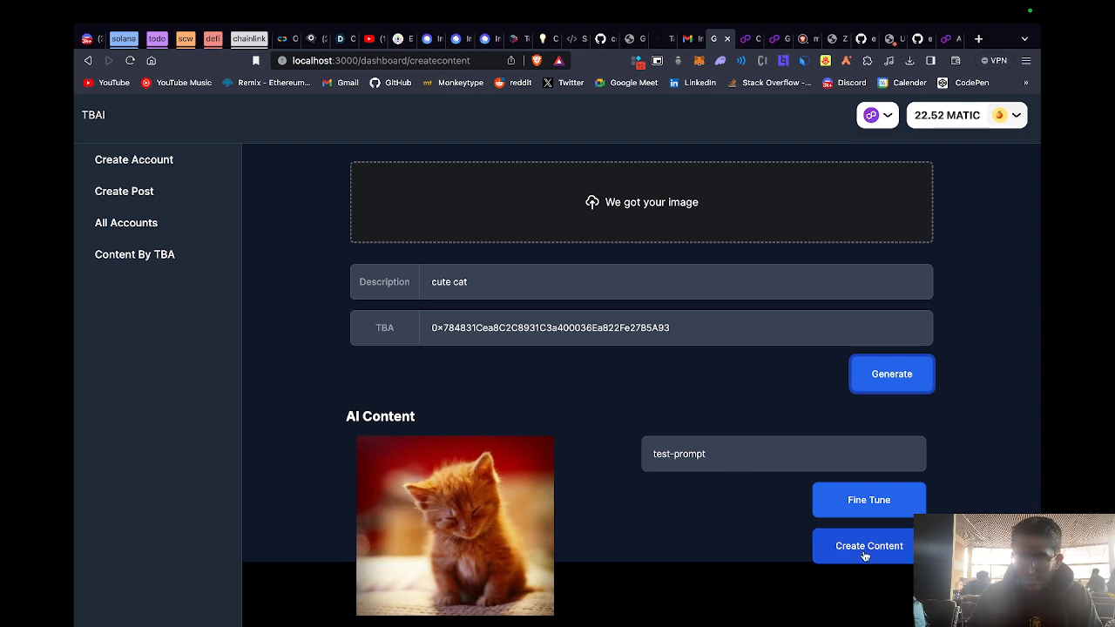Screen dimensions: 1115x627
Task: Click the browser address bar URL
Action: (x=382, y=60)
